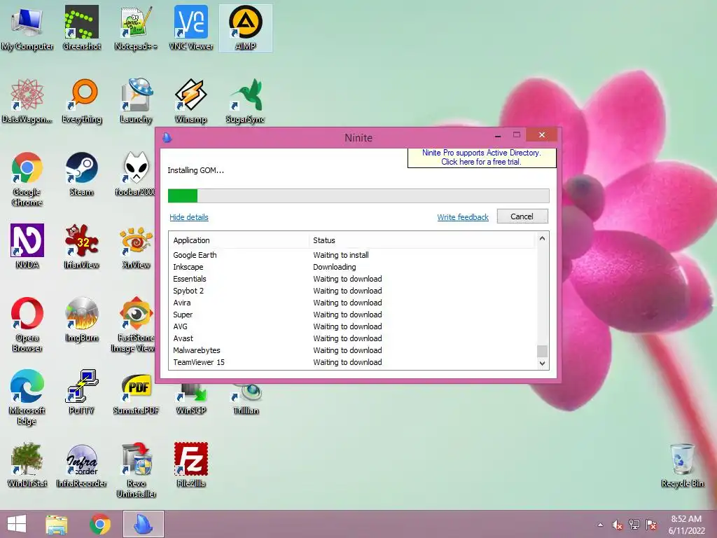The height and width of the screenshot is (538, 717).
Task: Open Chrome from the taskbar
Action: 100,524
